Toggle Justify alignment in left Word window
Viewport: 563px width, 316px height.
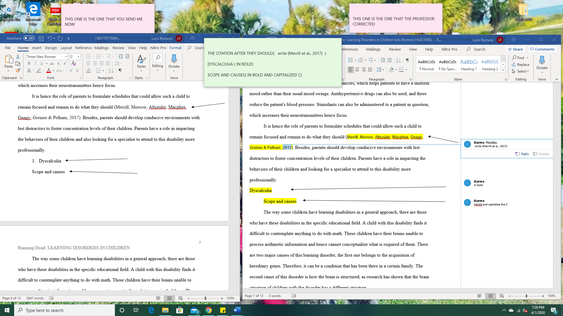click(108, 63)
